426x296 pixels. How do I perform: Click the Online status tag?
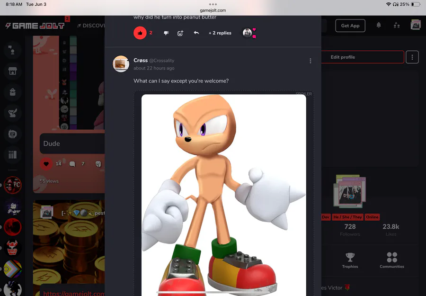[372, 217]
